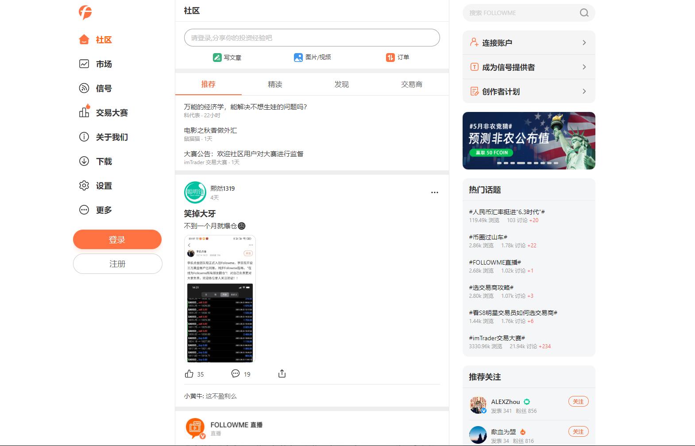Click the 熙然1319 username
695x446 pixels.
pos(223,188)
